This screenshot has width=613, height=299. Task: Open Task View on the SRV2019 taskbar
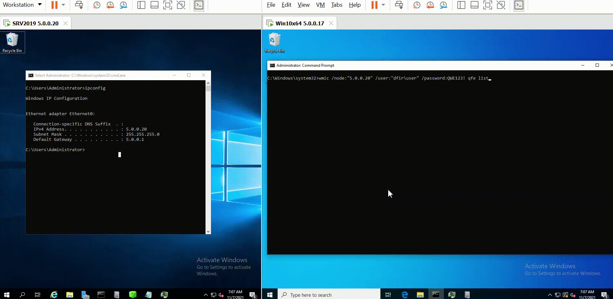pyautogui.click(x=38, y=295)
